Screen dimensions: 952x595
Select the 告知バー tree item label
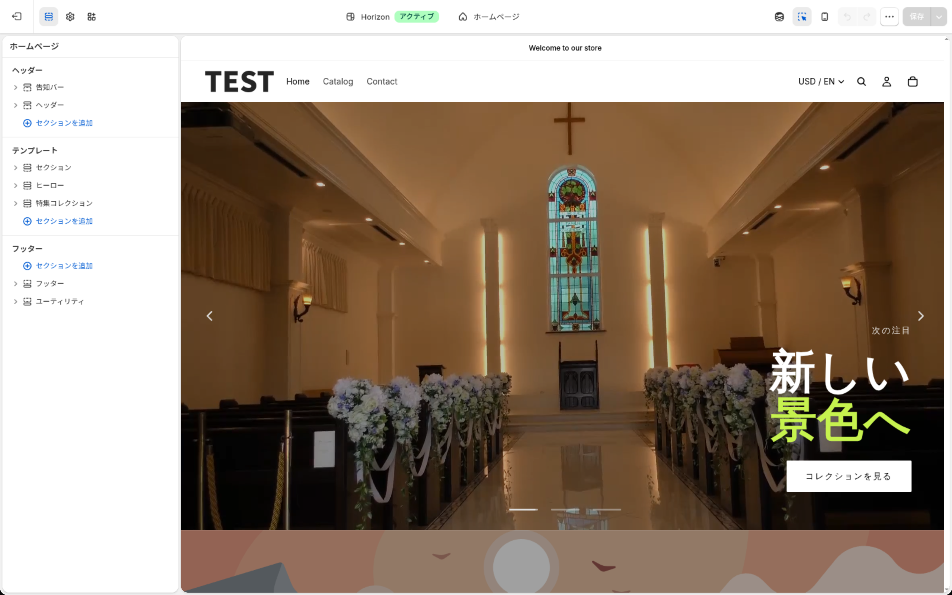point(50,87)
